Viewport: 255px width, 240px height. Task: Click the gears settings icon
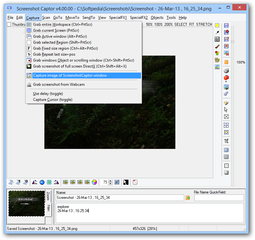pos(226,94)
